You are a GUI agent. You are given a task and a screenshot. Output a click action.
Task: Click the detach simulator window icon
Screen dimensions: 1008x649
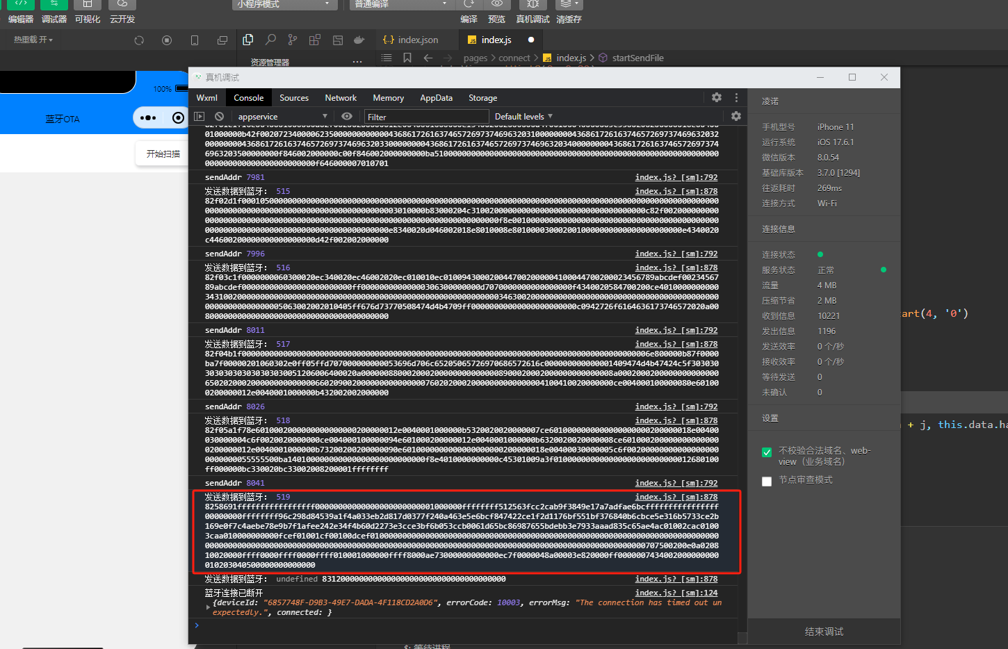pyautogui.click(x=222, y=40)
